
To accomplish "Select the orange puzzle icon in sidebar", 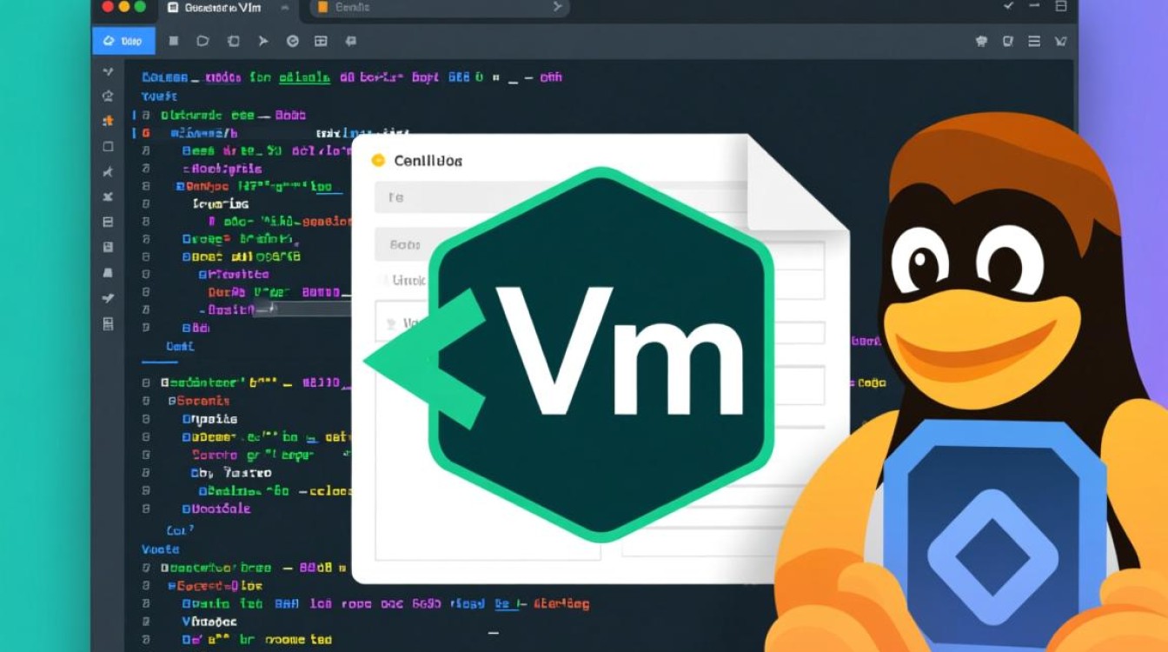I will coord(108,121).
